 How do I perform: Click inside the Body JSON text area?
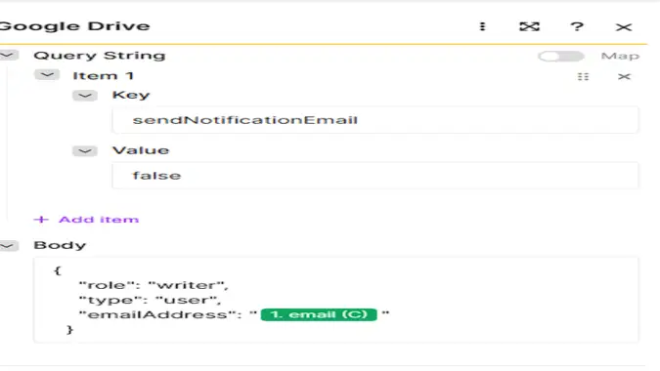point(336,300)
